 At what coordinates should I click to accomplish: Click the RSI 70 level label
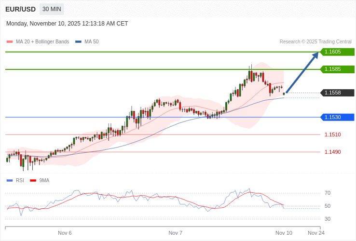pyautogui.click(x=328, y=193)
